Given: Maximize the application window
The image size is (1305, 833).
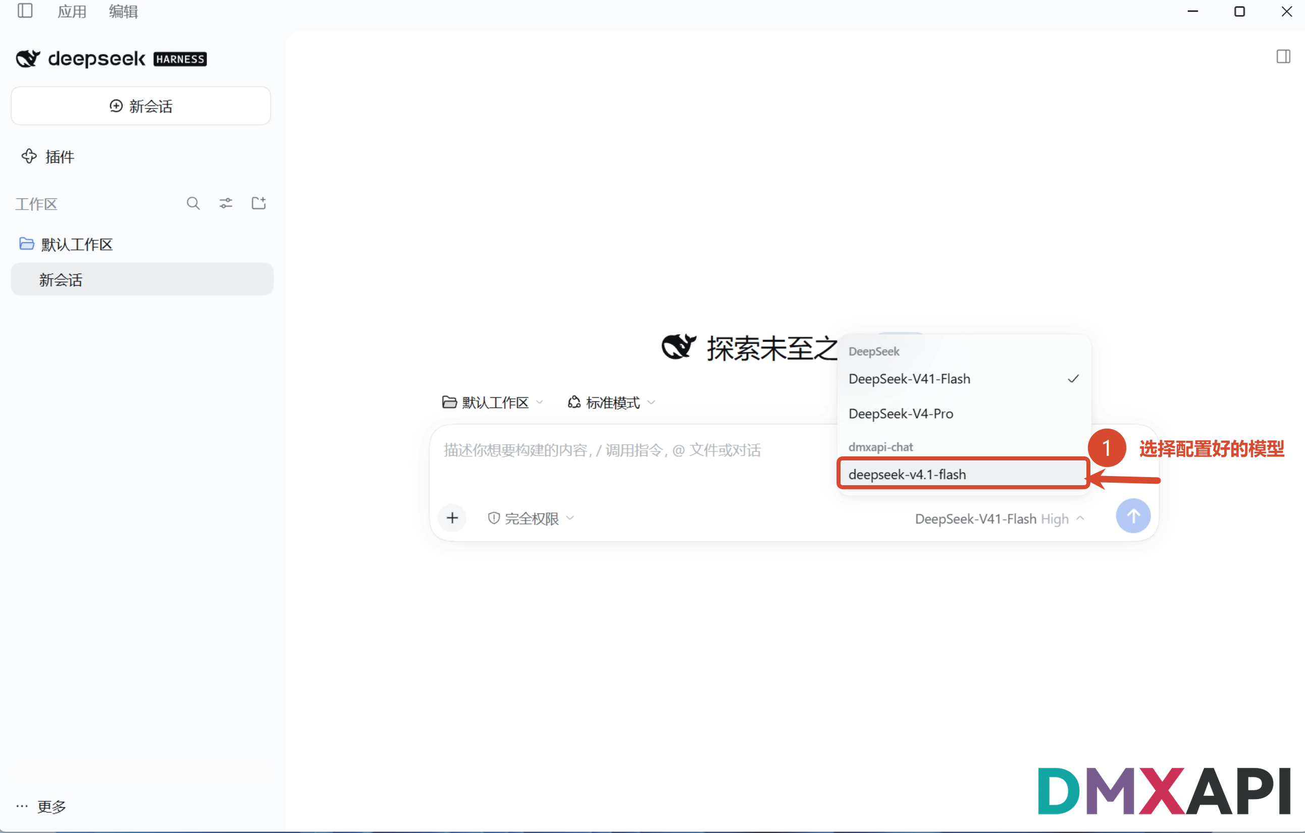Looking at the screenshot, I should (1239, 12).
